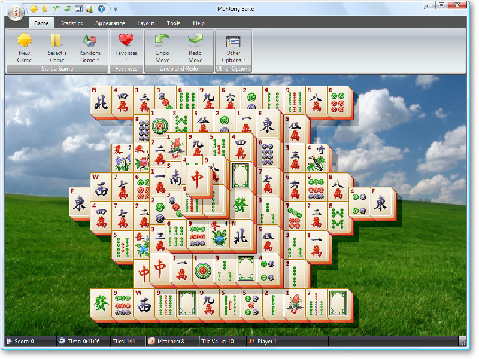
Task: Click the window resize grip in the status bar
Action: click(463, 341)
